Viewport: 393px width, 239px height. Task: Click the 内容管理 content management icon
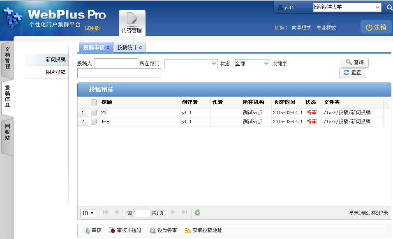[x=132, y=22]
